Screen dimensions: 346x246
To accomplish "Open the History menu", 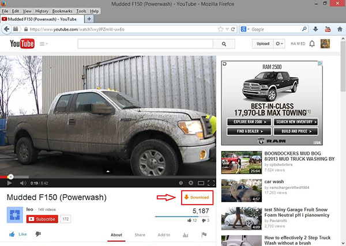I will pos(42,11).
